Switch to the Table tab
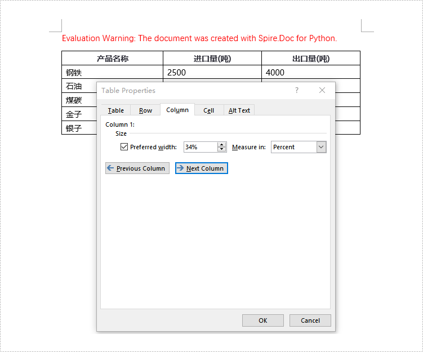This screenshot has width=423, height=352. [115, 110]
